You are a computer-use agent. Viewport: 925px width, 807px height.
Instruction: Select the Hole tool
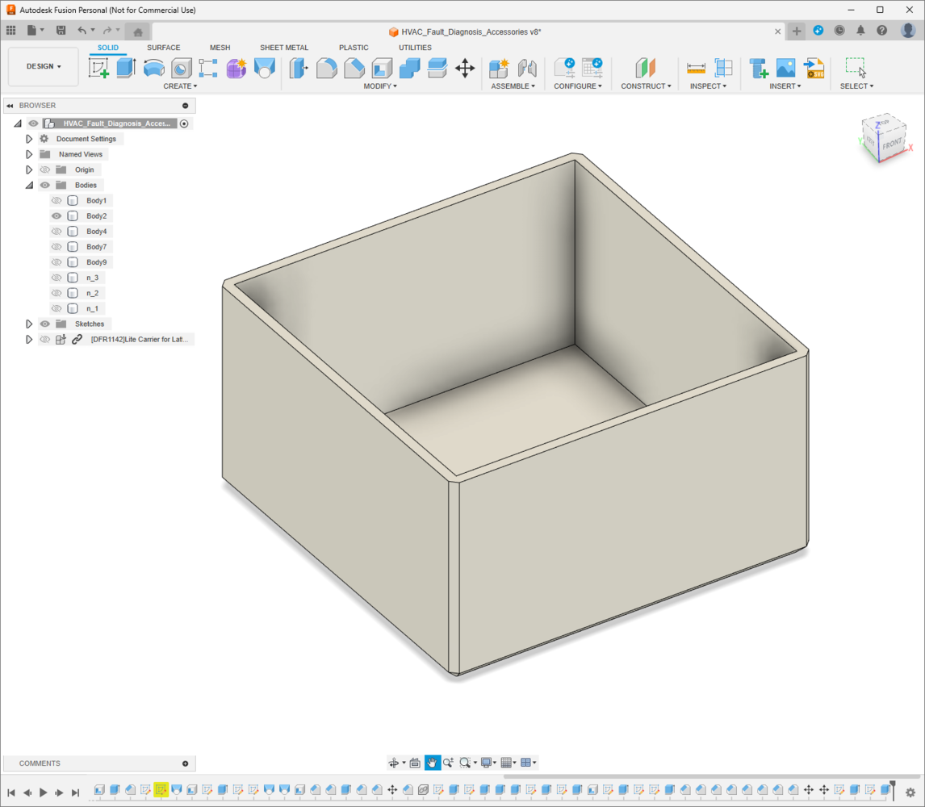tap(181, 68)
